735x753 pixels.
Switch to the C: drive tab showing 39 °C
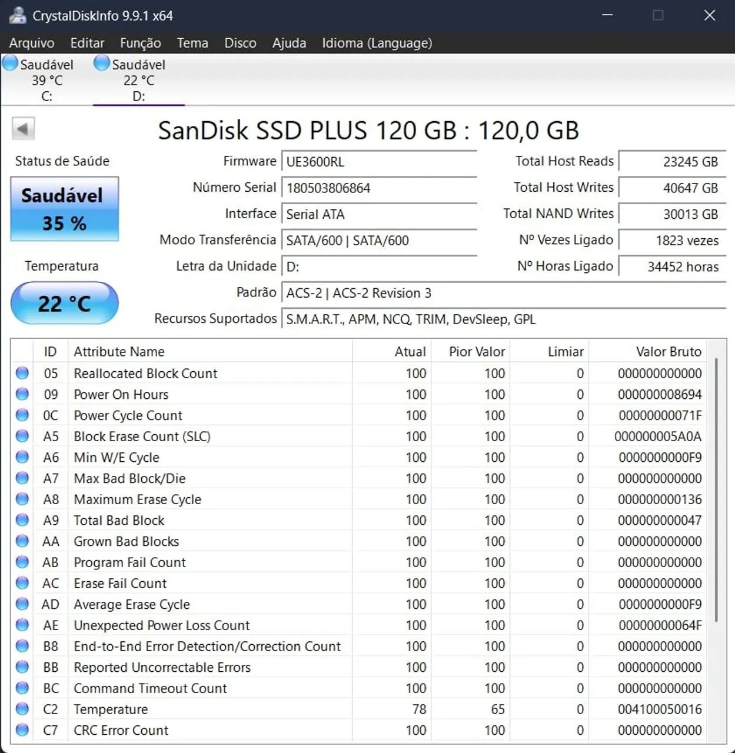(46, 80)
